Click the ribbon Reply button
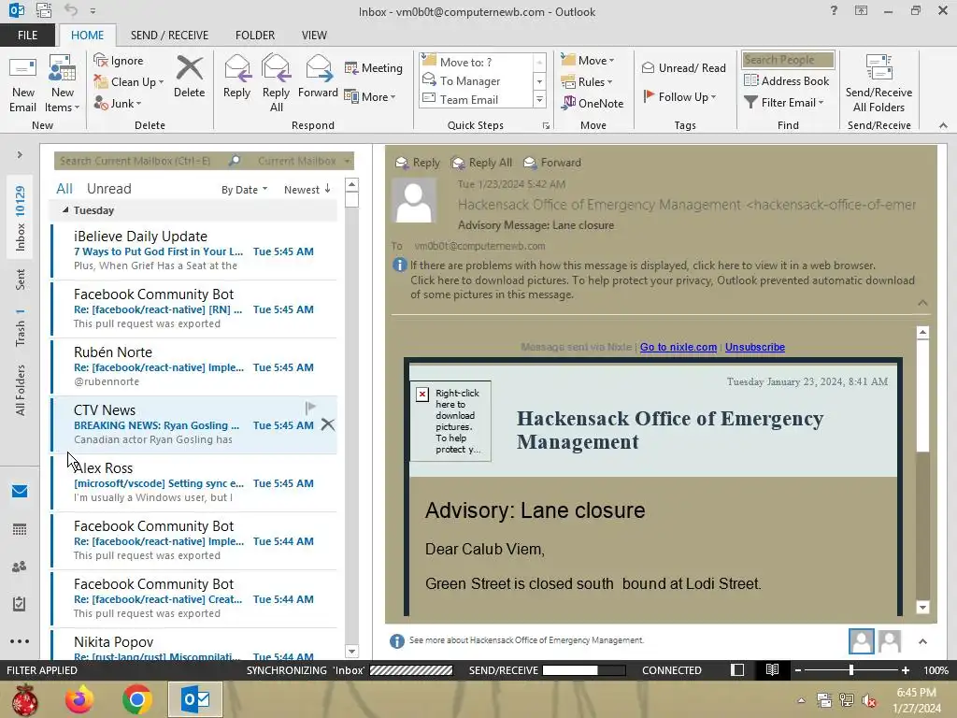The width and height of the screenshot is (957, 718). click(x=236, y=77)
